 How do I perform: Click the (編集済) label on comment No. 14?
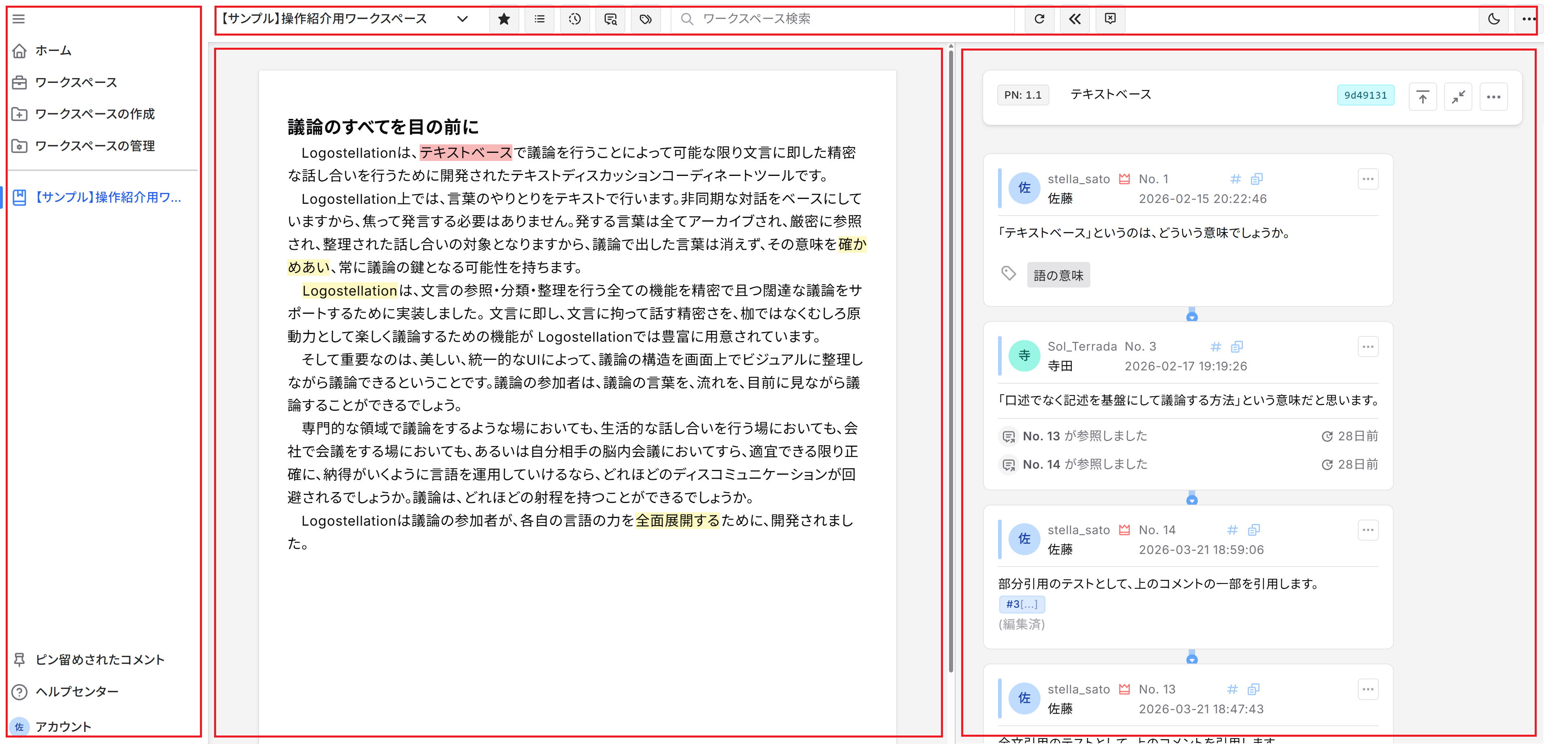(x=1022, y=624)
